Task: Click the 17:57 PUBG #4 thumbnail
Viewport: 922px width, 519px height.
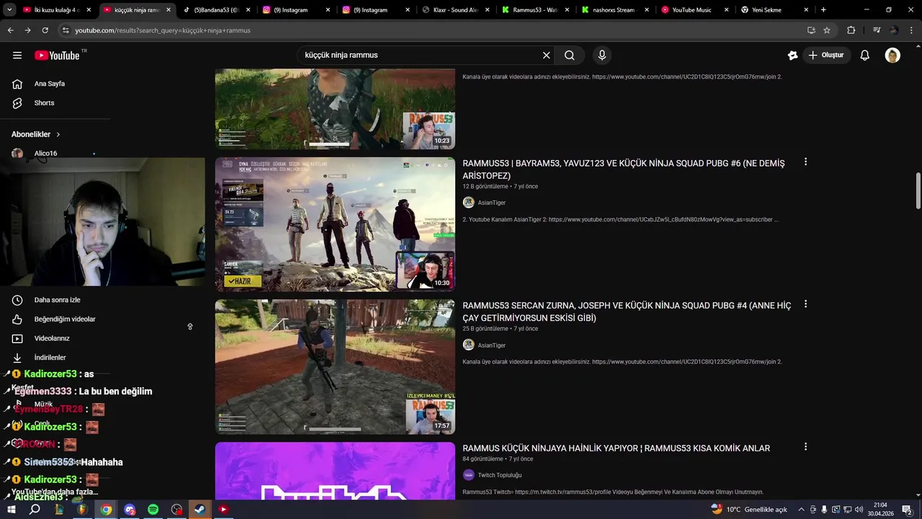Action: click(335, 367)
